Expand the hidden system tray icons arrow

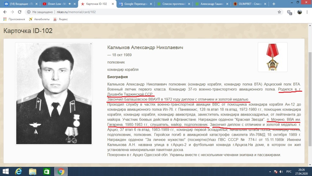(270, 172)
